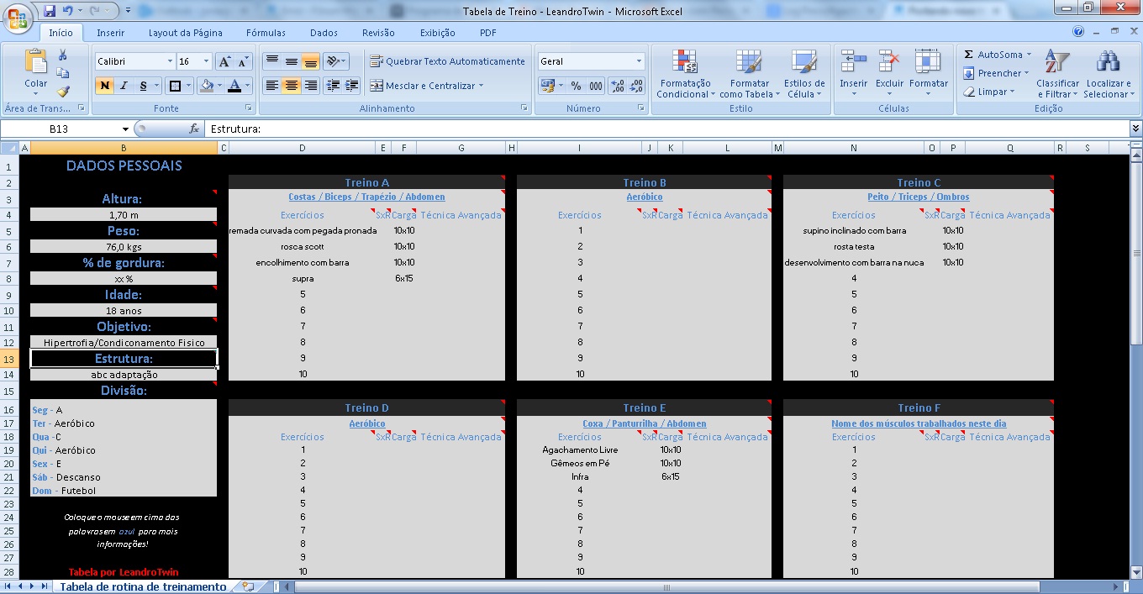
Task: Increase the cell indent
Action: click(x=351, y=86)
